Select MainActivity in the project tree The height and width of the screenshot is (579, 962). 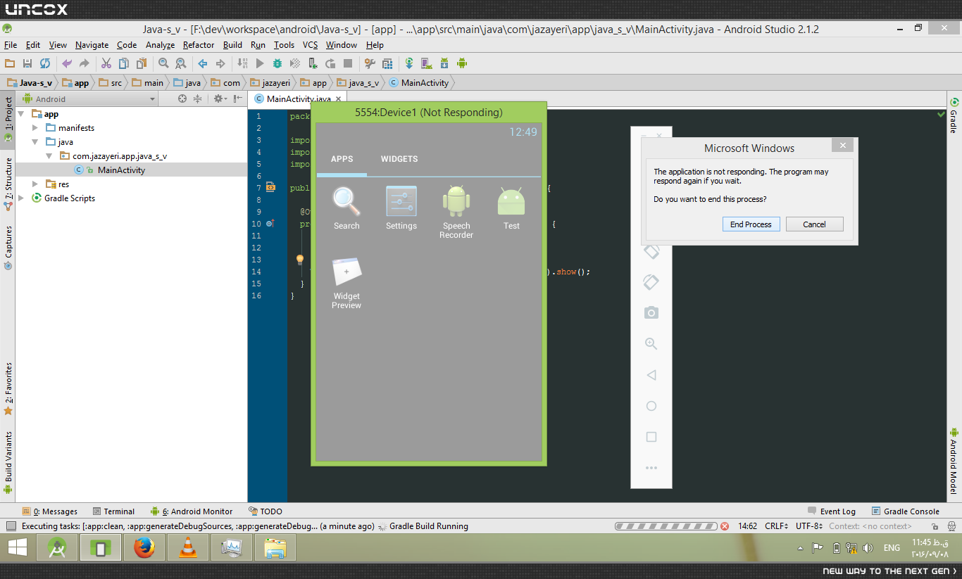pos(121,170)
